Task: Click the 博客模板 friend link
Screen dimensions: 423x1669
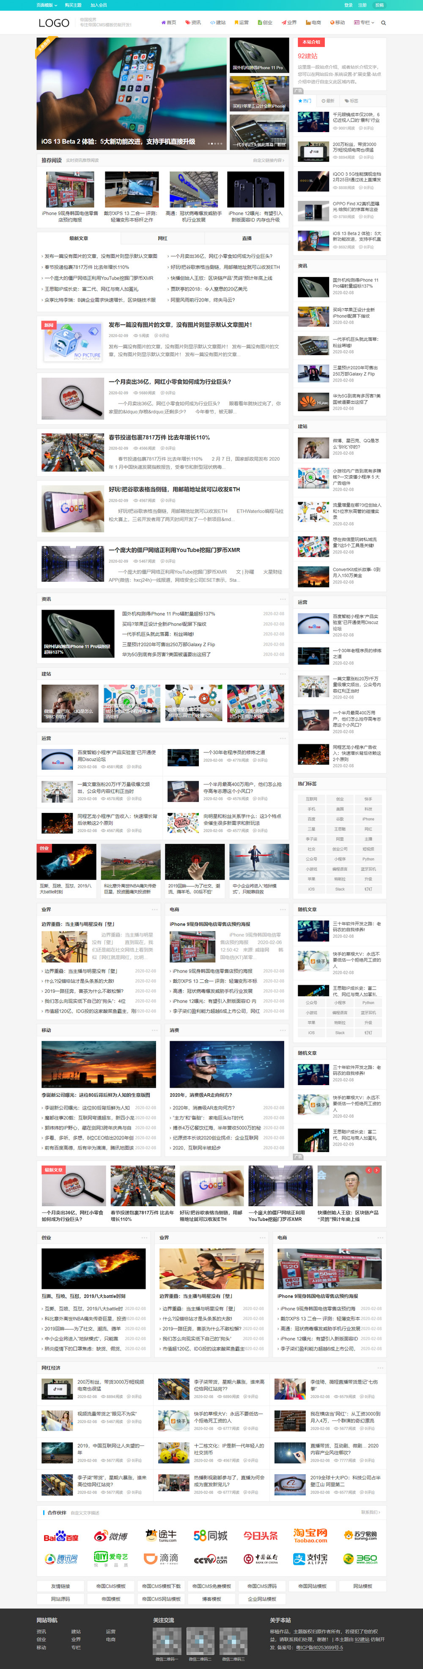Action: [x=211, y=1599]
